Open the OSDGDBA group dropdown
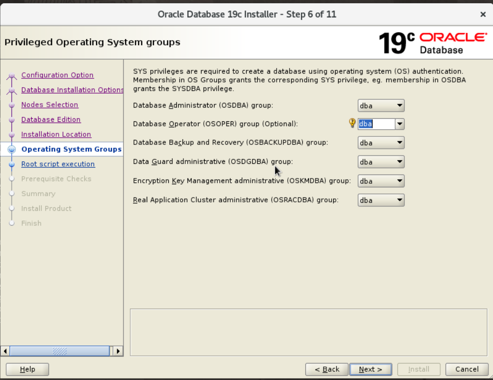This screenshot has width=493, height=380. 381,162
